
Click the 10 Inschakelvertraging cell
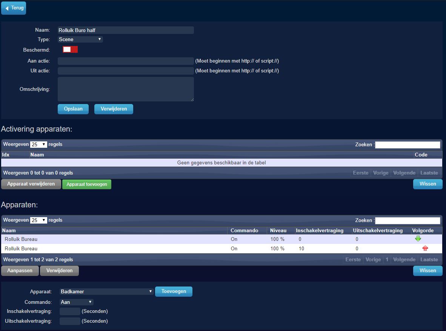click(323, 248)
